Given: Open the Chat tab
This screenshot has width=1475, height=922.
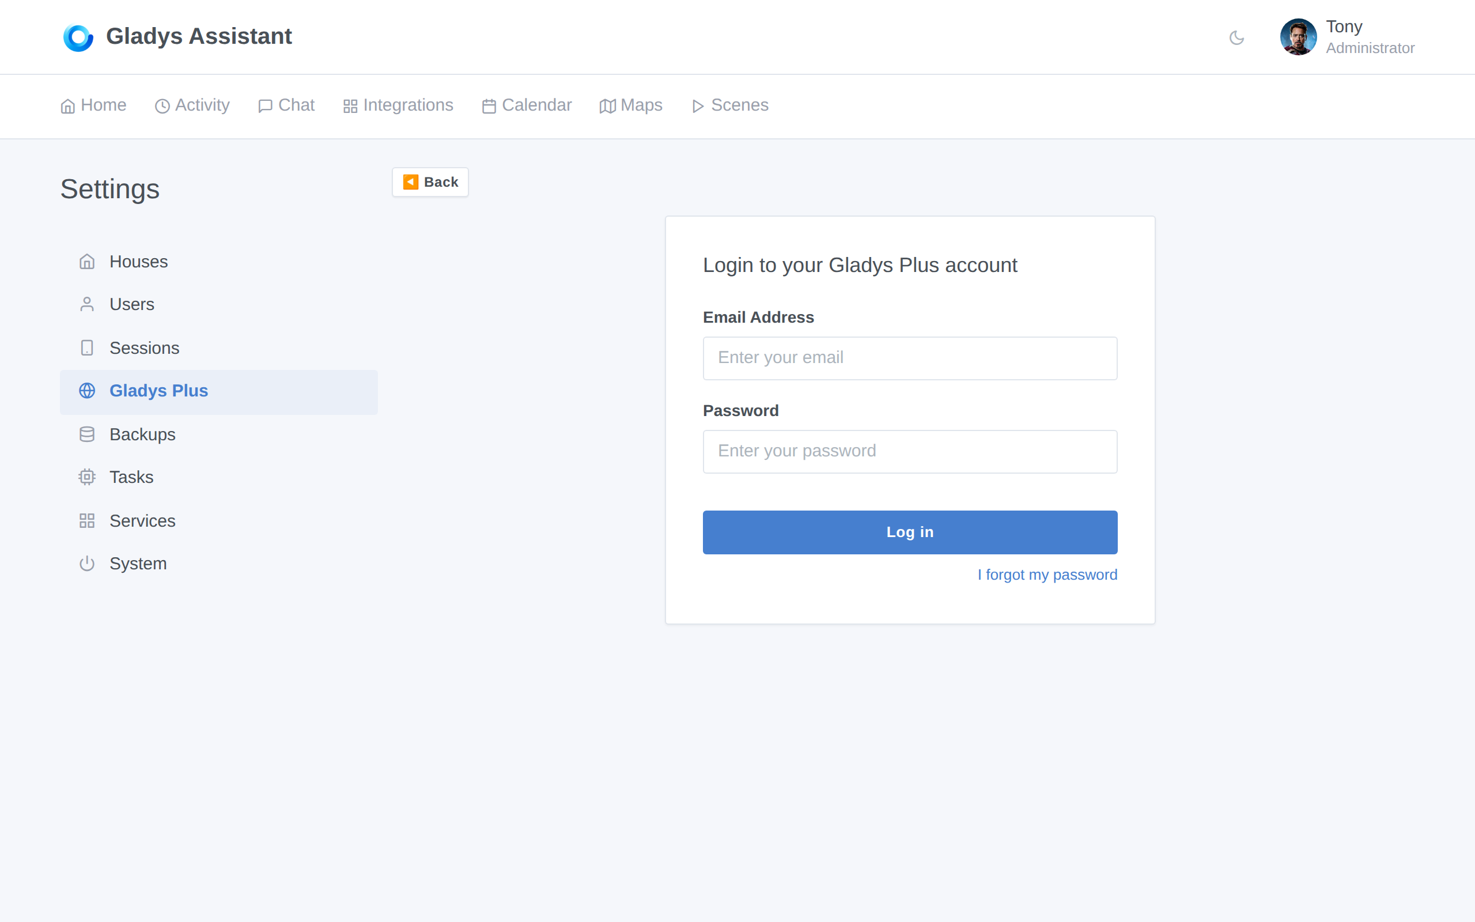Looking at the screenshot, I should coord(286,105).
